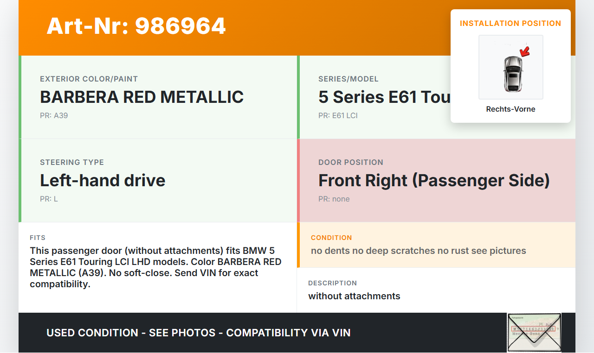Click the silver car top-view image
Viewport: 594px width, 353px height.
pos(512,74)
